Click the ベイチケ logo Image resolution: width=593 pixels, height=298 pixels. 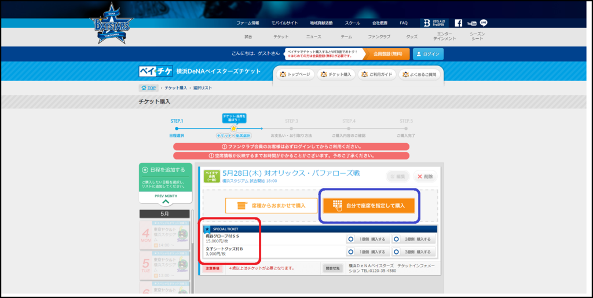coord(156,71)
